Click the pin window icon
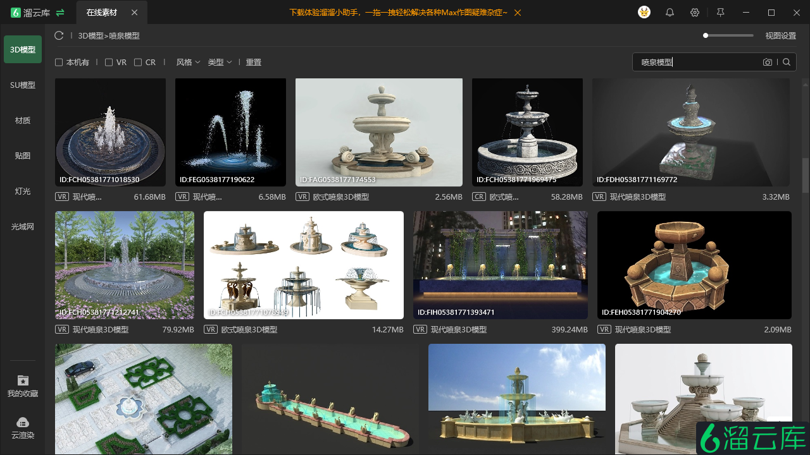The image size is (810, 455). click(720, 13)
